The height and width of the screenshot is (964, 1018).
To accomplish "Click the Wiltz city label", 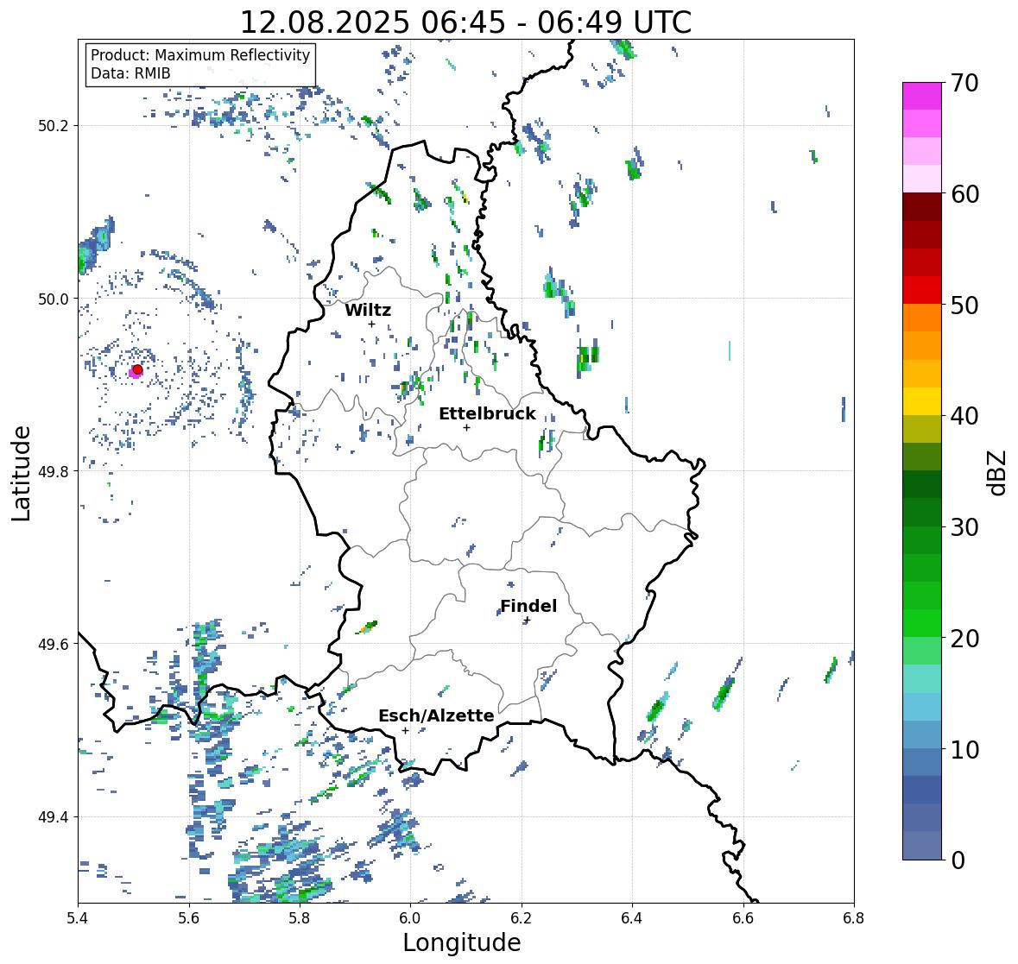I will pos(368,310).
